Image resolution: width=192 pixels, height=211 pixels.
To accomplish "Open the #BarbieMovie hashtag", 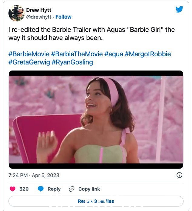I will 29,54.
